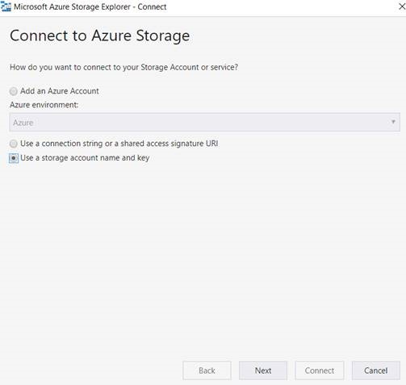Image resolution: width=406 pixels, height=385 pixels.
Task: Proceed with the Next button
Action: click(x=263, y=370)
